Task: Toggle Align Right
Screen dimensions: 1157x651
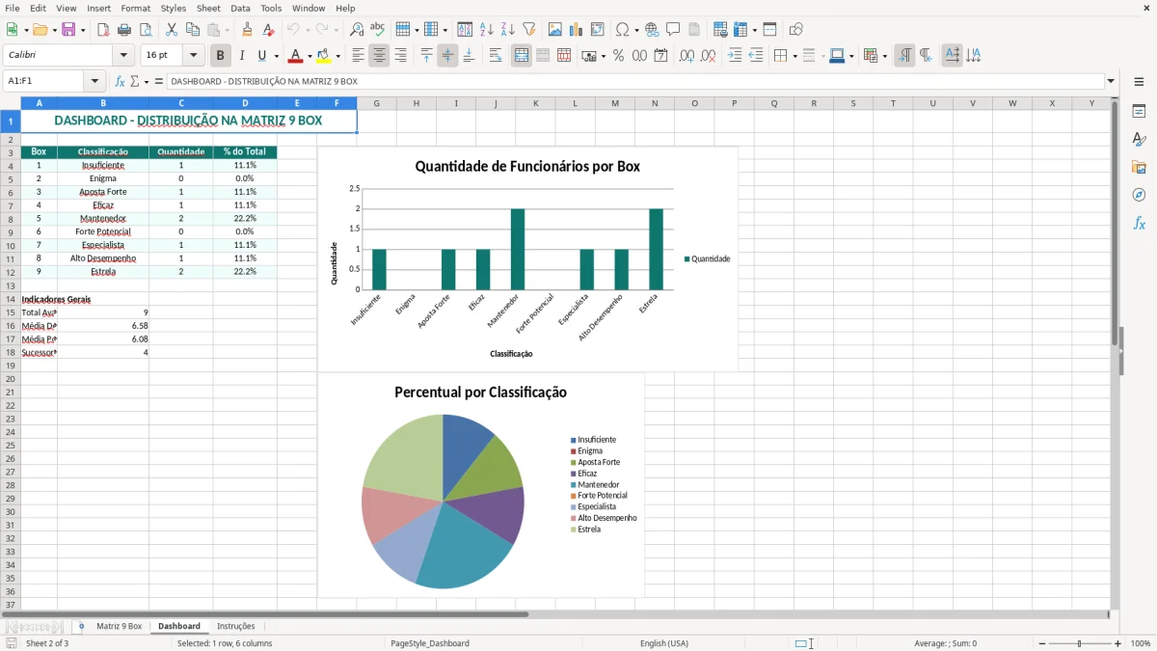Action: (x=400, y=56)
